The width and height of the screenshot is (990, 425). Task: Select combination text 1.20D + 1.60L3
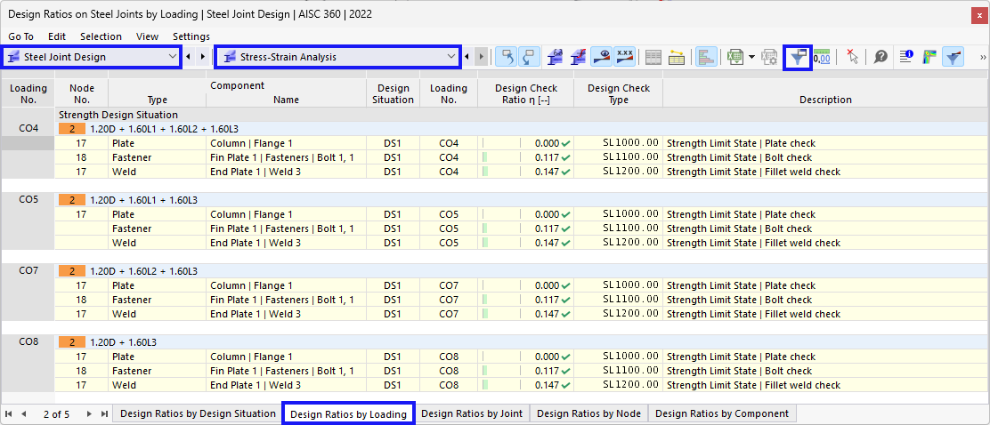pos(124,342)
